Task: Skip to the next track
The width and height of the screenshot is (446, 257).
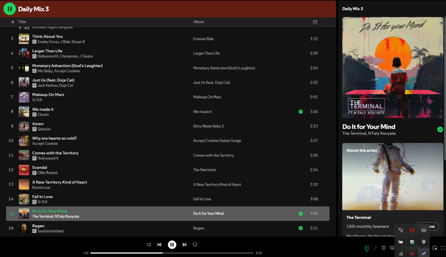Action: 184,244
